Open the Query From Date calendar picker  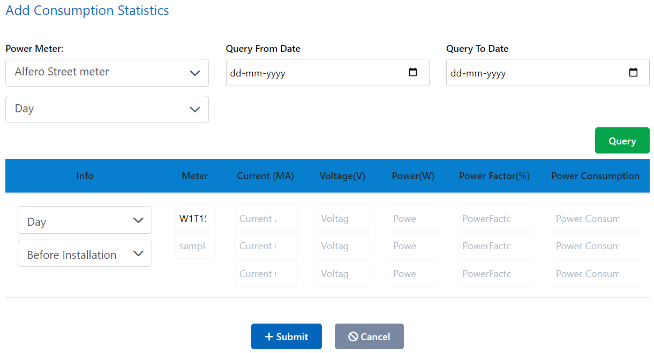[x=413, y=72]
